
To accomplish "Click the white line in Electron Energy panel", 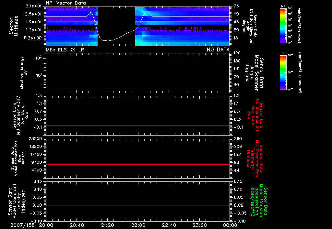I will tap(138, 89).
